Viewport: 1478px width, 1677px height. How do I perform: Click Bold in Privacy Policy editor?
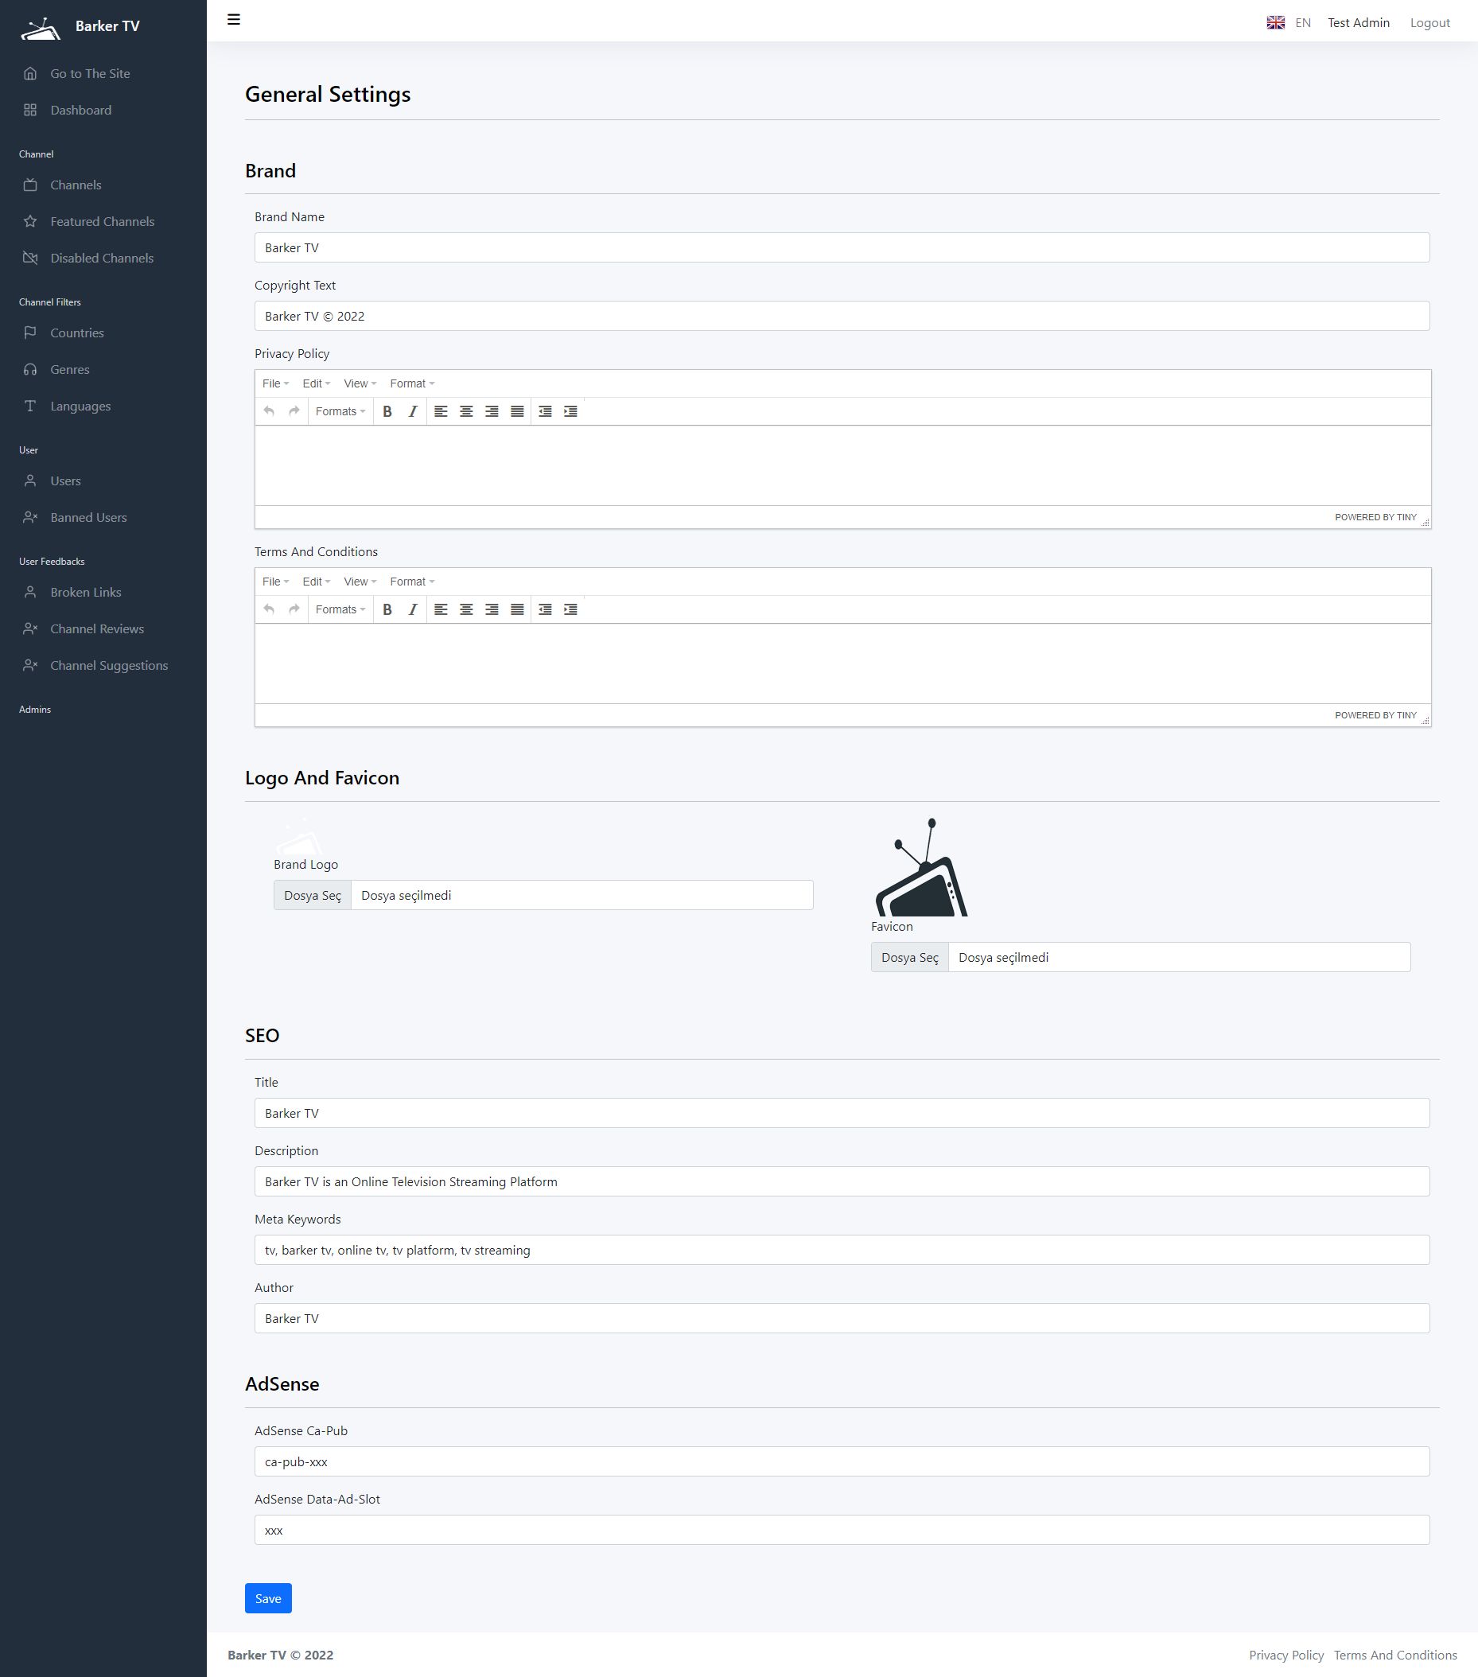pyautogui.click(x=387, y=411)
